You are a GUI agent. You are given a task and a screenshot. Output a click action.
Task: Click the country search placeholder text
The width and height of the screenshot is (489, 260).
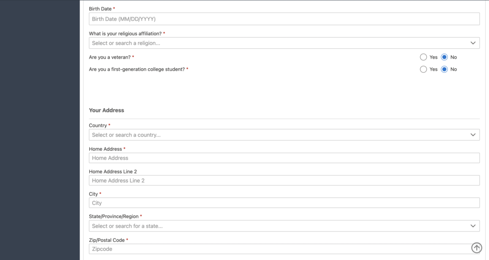tap(126, 135)
